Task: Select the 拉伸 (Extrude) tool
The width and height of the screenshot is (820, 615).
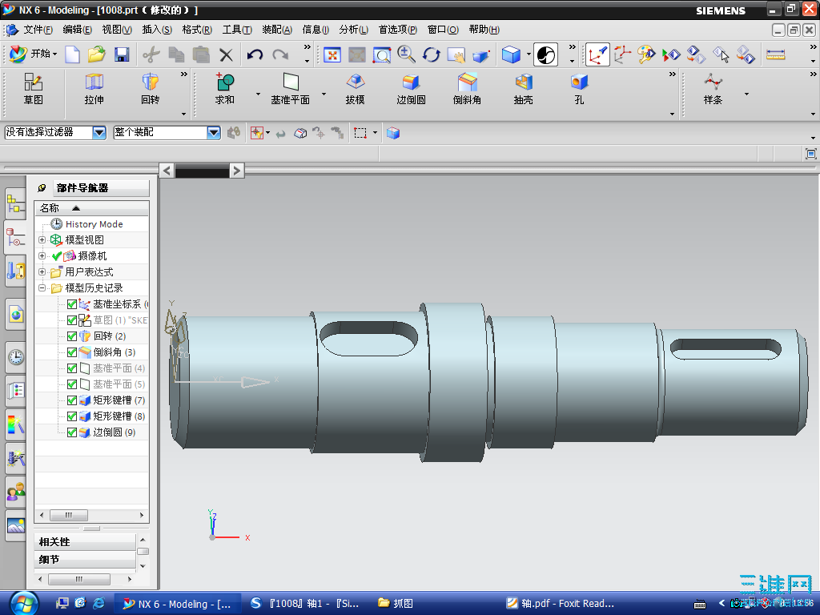Action: tap(94, 83)
